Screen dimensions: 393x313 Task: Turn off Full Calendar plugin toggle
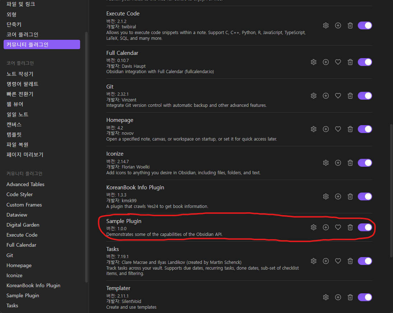pyautogui.click(x=365, y=62)
